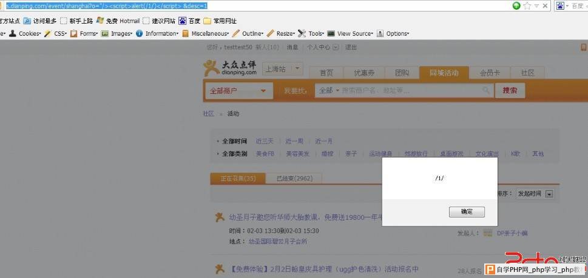Open the address bar history dropdown arrow
This screenshot has height=278, width=588.
pyautogui.click(x=536, y=6)
